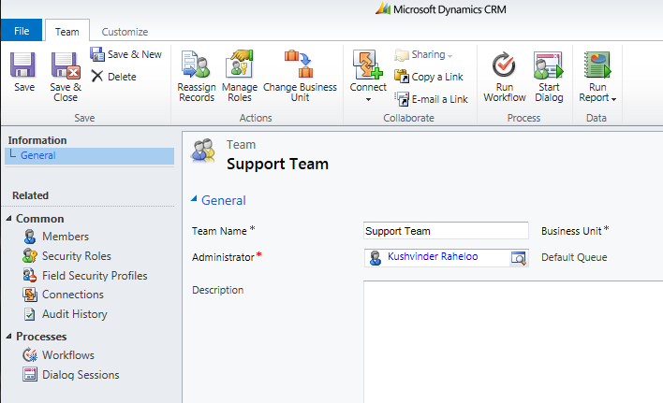Collapse the General section triangle
This screenshot has height=403, width=663.
pyautogui.click(x=194, y=199)
